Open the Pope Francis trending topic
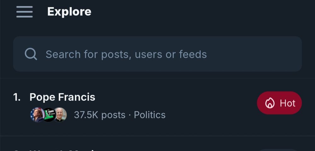This screenshot has height=151, width=315. [x=62, y=97]
